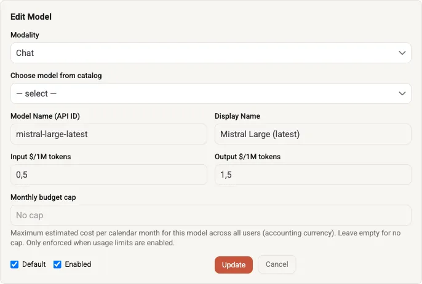Click the Modality label
This screenshot has height=284, width=422.
[25, 35]
